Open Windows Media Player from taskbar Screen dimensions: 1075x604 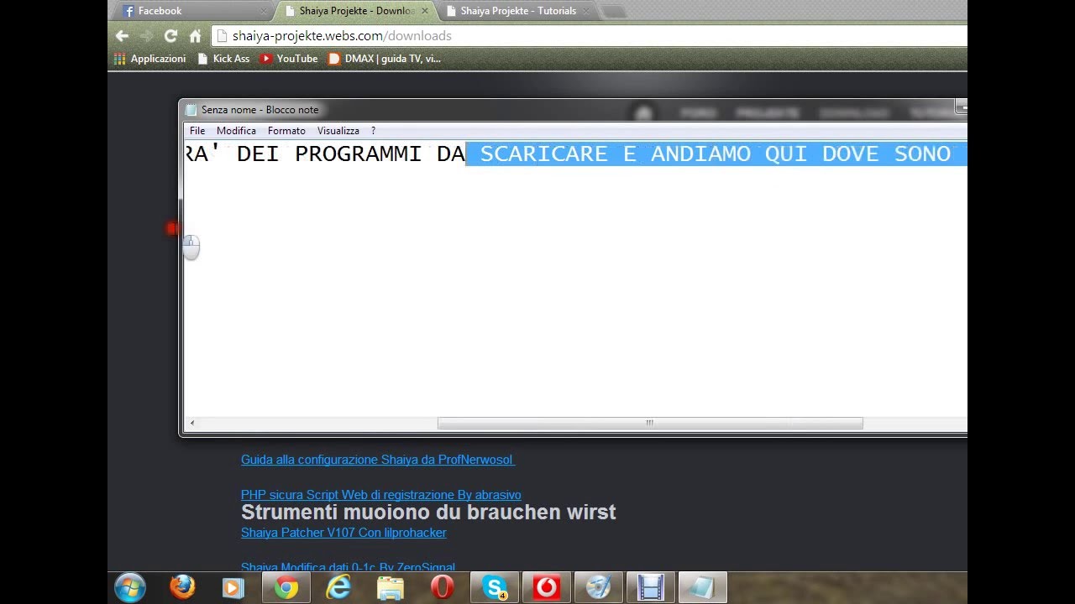pos(233,587)
